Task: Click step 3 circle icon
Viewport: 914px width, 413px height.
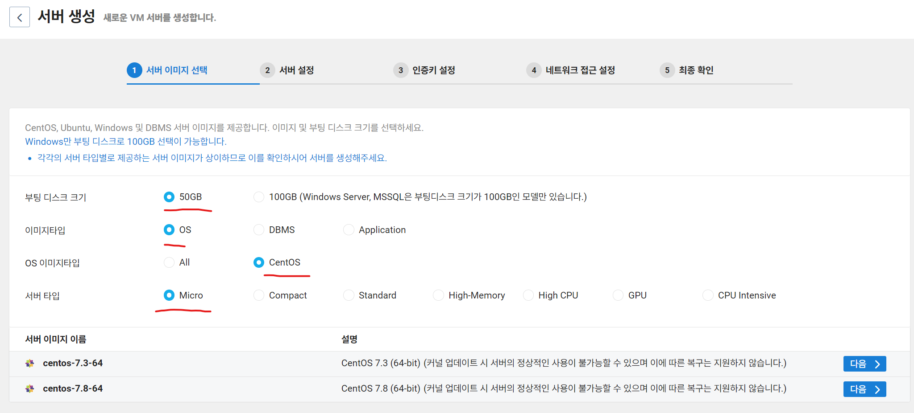Action: pyautogui.click(x=401, y=70)
